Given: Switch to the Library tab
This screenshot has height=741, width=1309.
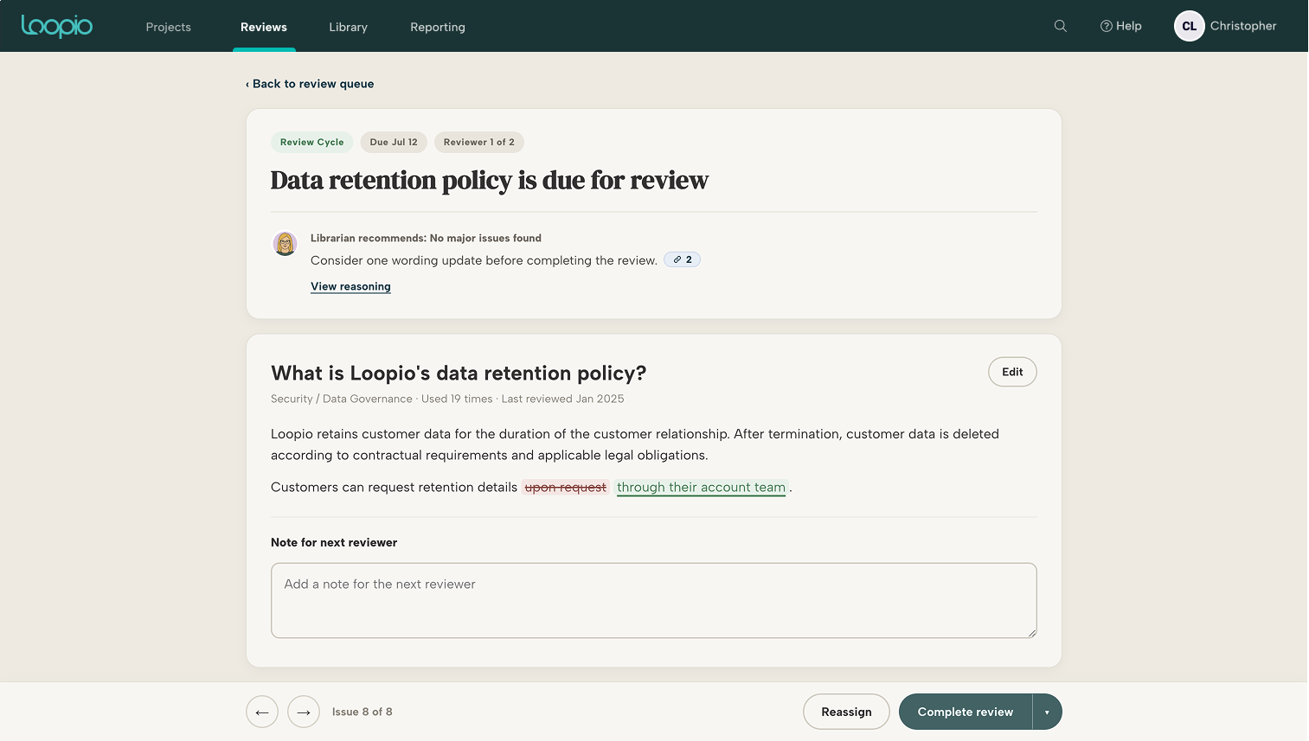Looking at the screenshot, I should [348, 27].
